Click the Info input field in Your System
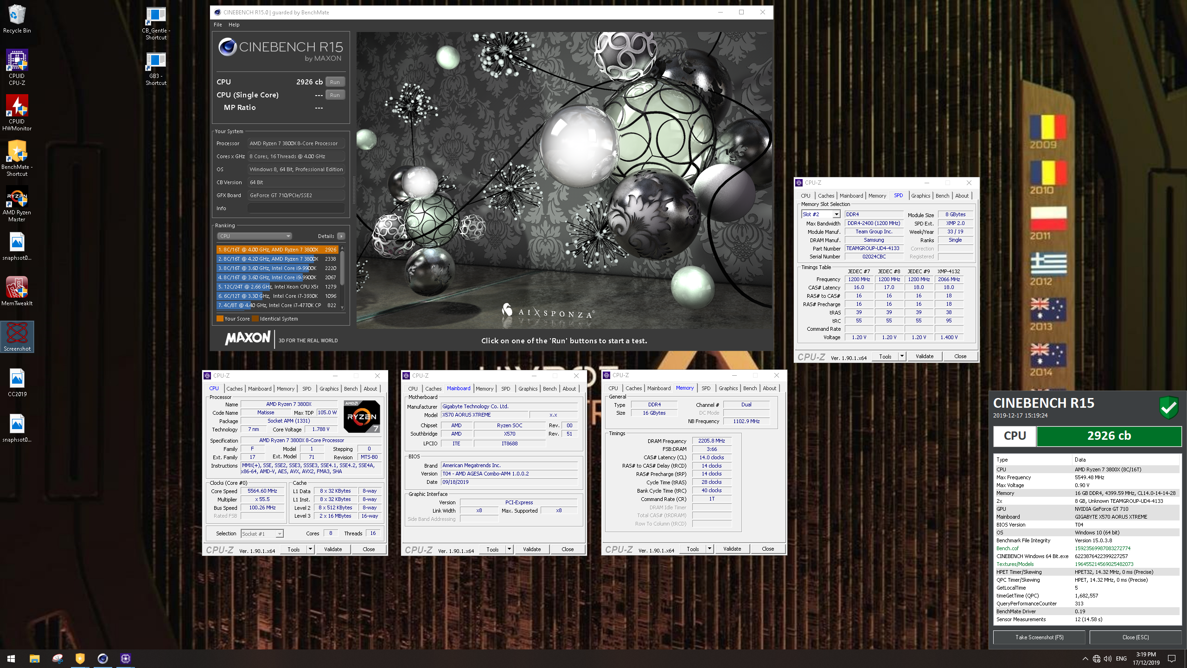 click(x=296, y=208)
